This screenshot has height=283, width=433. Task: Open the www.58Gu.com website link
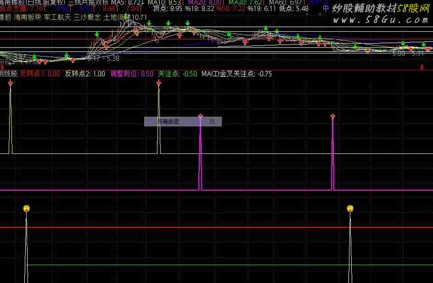pyautogui.click(x=381, y=19)
